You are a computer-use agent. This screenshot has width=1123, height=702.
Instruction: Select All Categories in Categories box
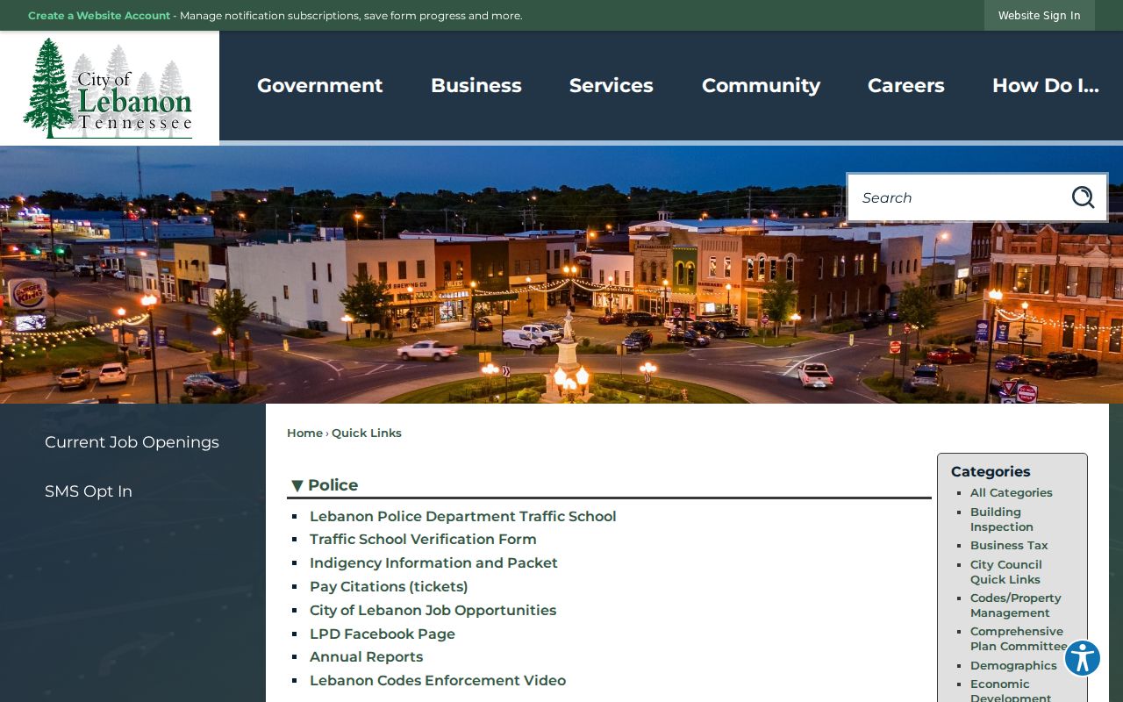pos(1011,492)
